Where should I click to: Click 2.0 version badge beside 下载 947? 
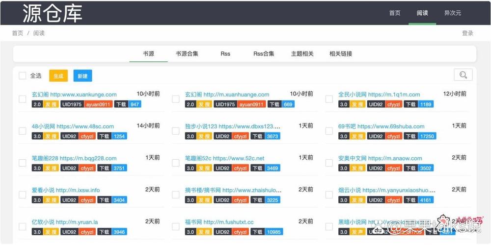click(37, 104)
